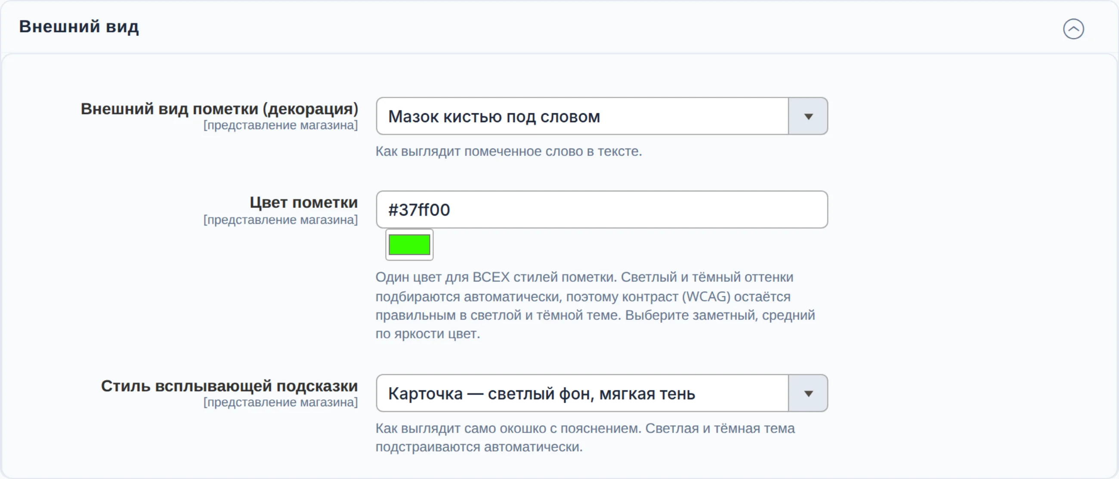The height and width of the screenshot is (479, 1119).
Task: Click the hint Как выглядит само окошко с пояснением
Action: pos(585,437)
